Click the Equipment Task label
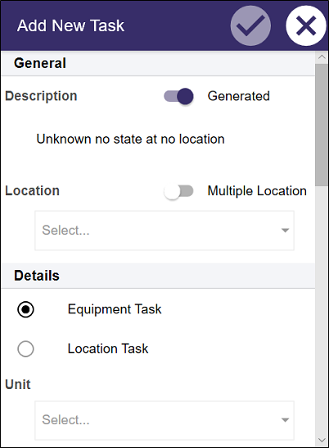This screenshot has width=329, height=448. click(x=115, y=309)
